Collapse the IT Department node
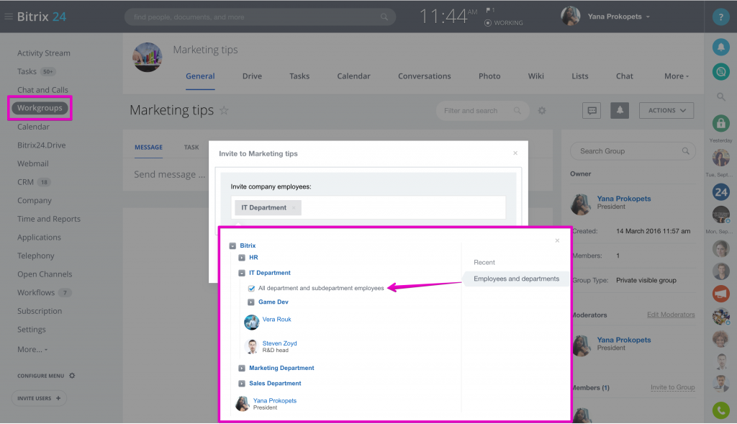737x424 pixels. [242, 273]
